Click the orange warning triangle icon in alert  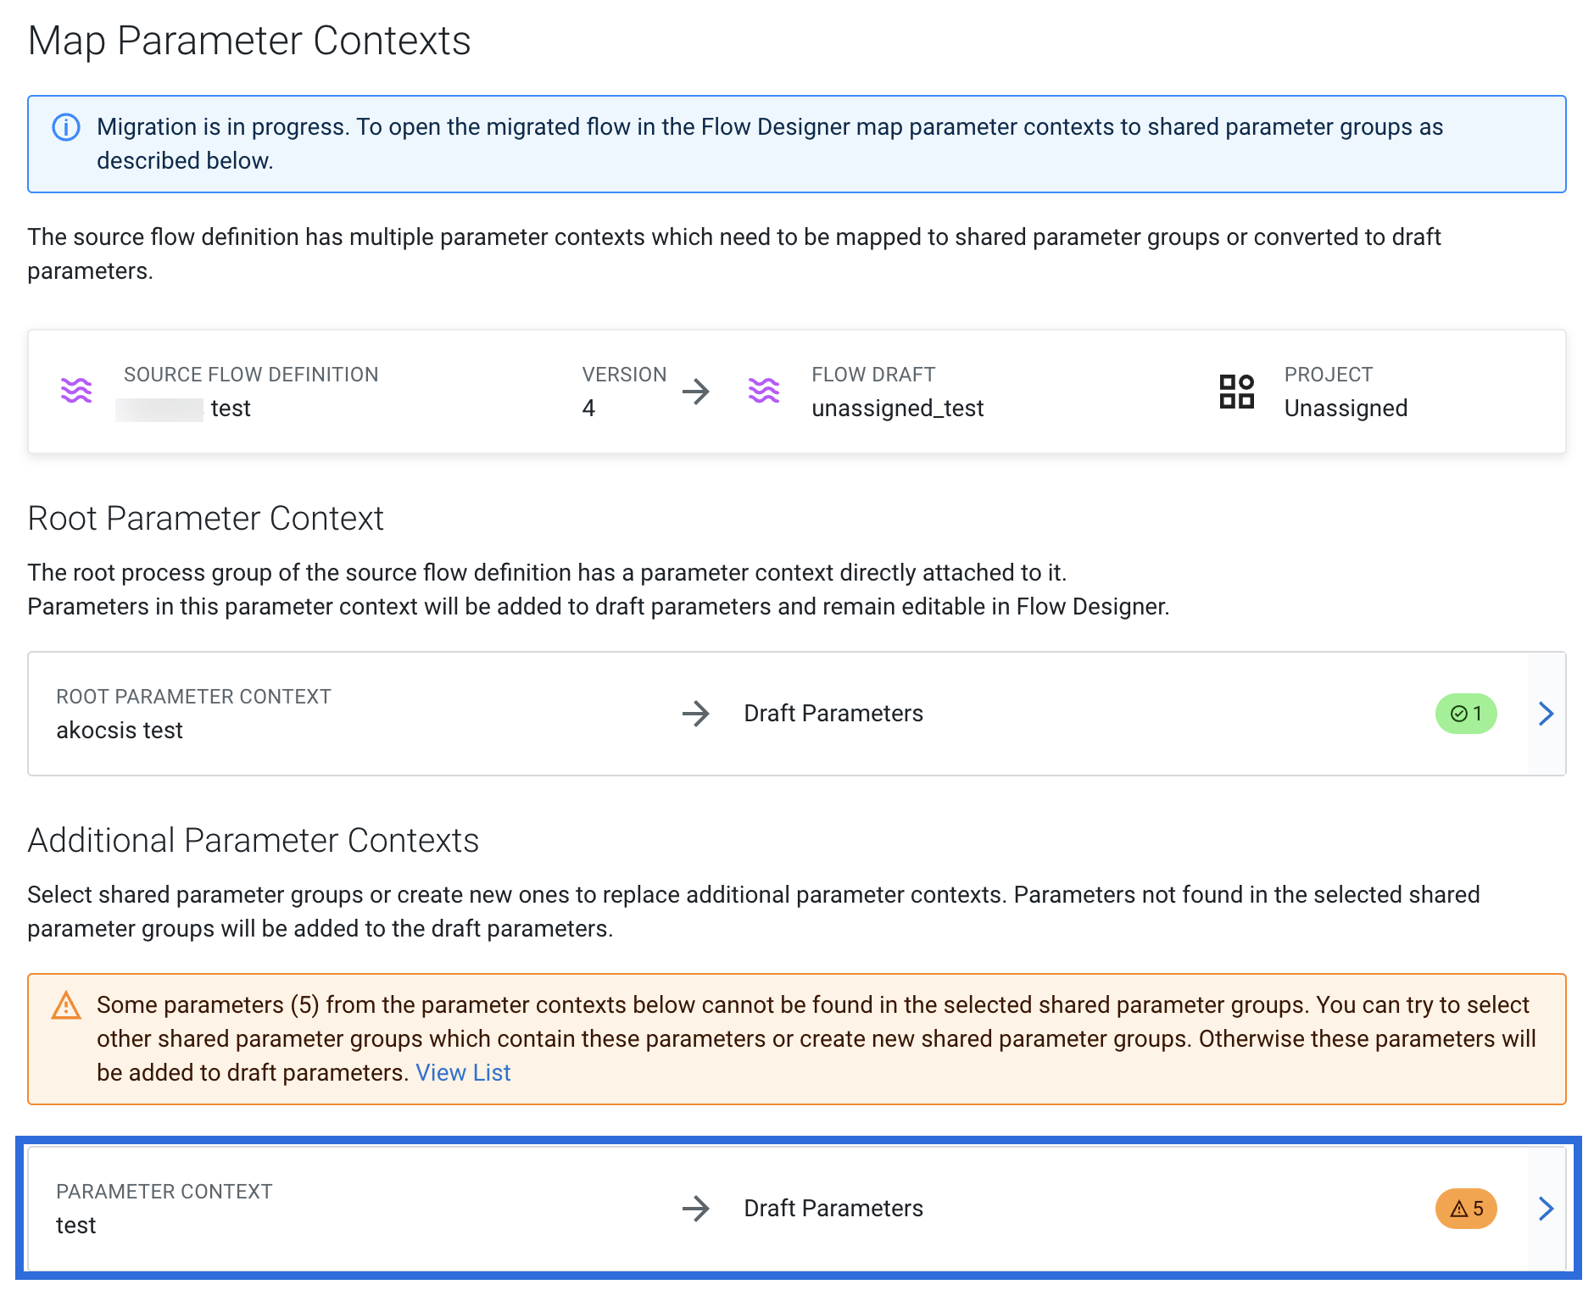click(x=66, y=1005)
